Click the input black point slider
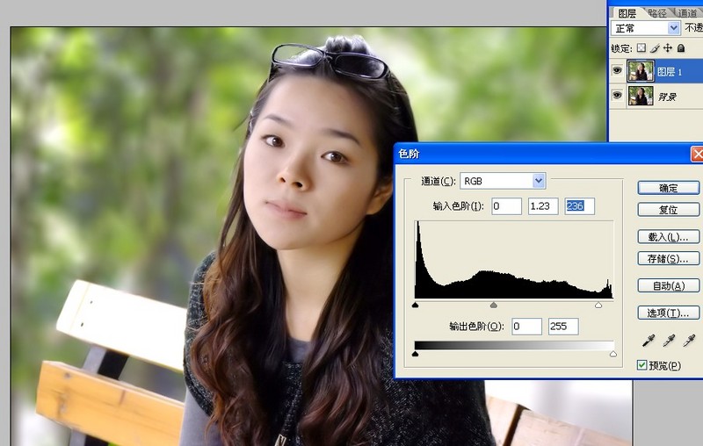 coord(415,305)
